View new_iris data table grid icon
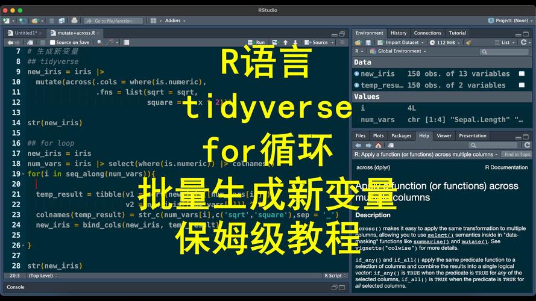 coord(522,73)
